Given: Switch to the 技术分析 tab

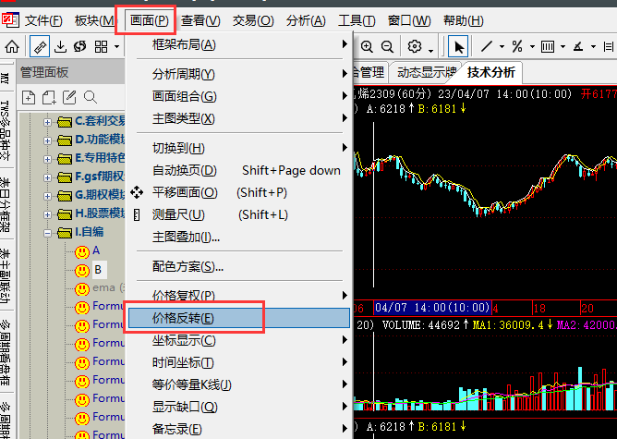Looking at the screenshot, I should tap(492, 72).
